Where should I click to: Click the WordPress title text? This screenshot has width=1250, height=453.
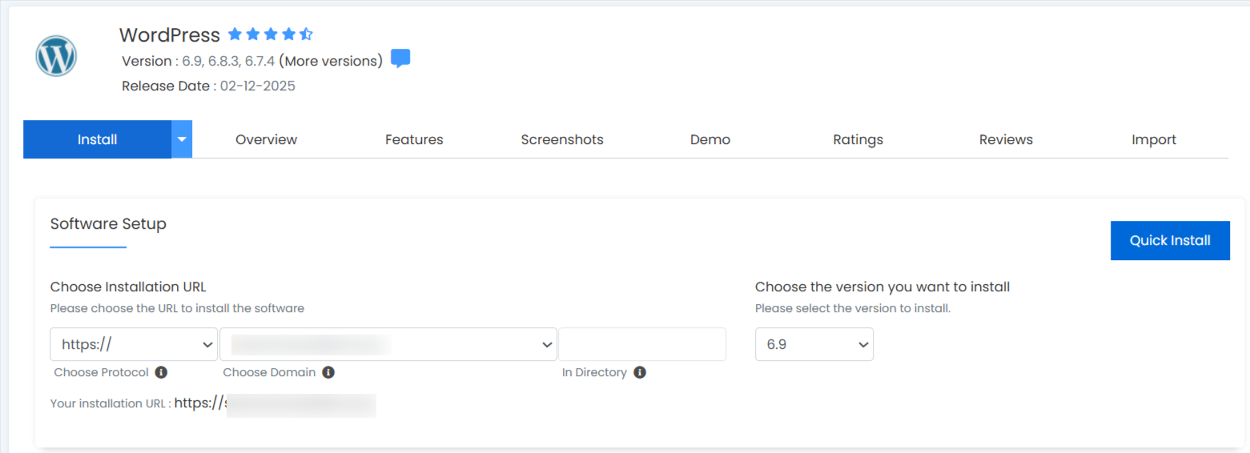(170, 35)
